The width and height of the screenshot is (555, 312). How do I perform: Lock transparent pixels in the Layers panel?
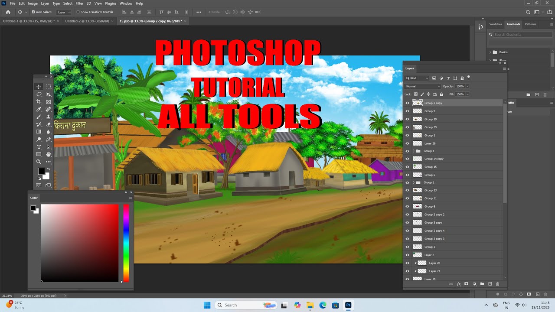pyautogui.click(x=416, y=94)
